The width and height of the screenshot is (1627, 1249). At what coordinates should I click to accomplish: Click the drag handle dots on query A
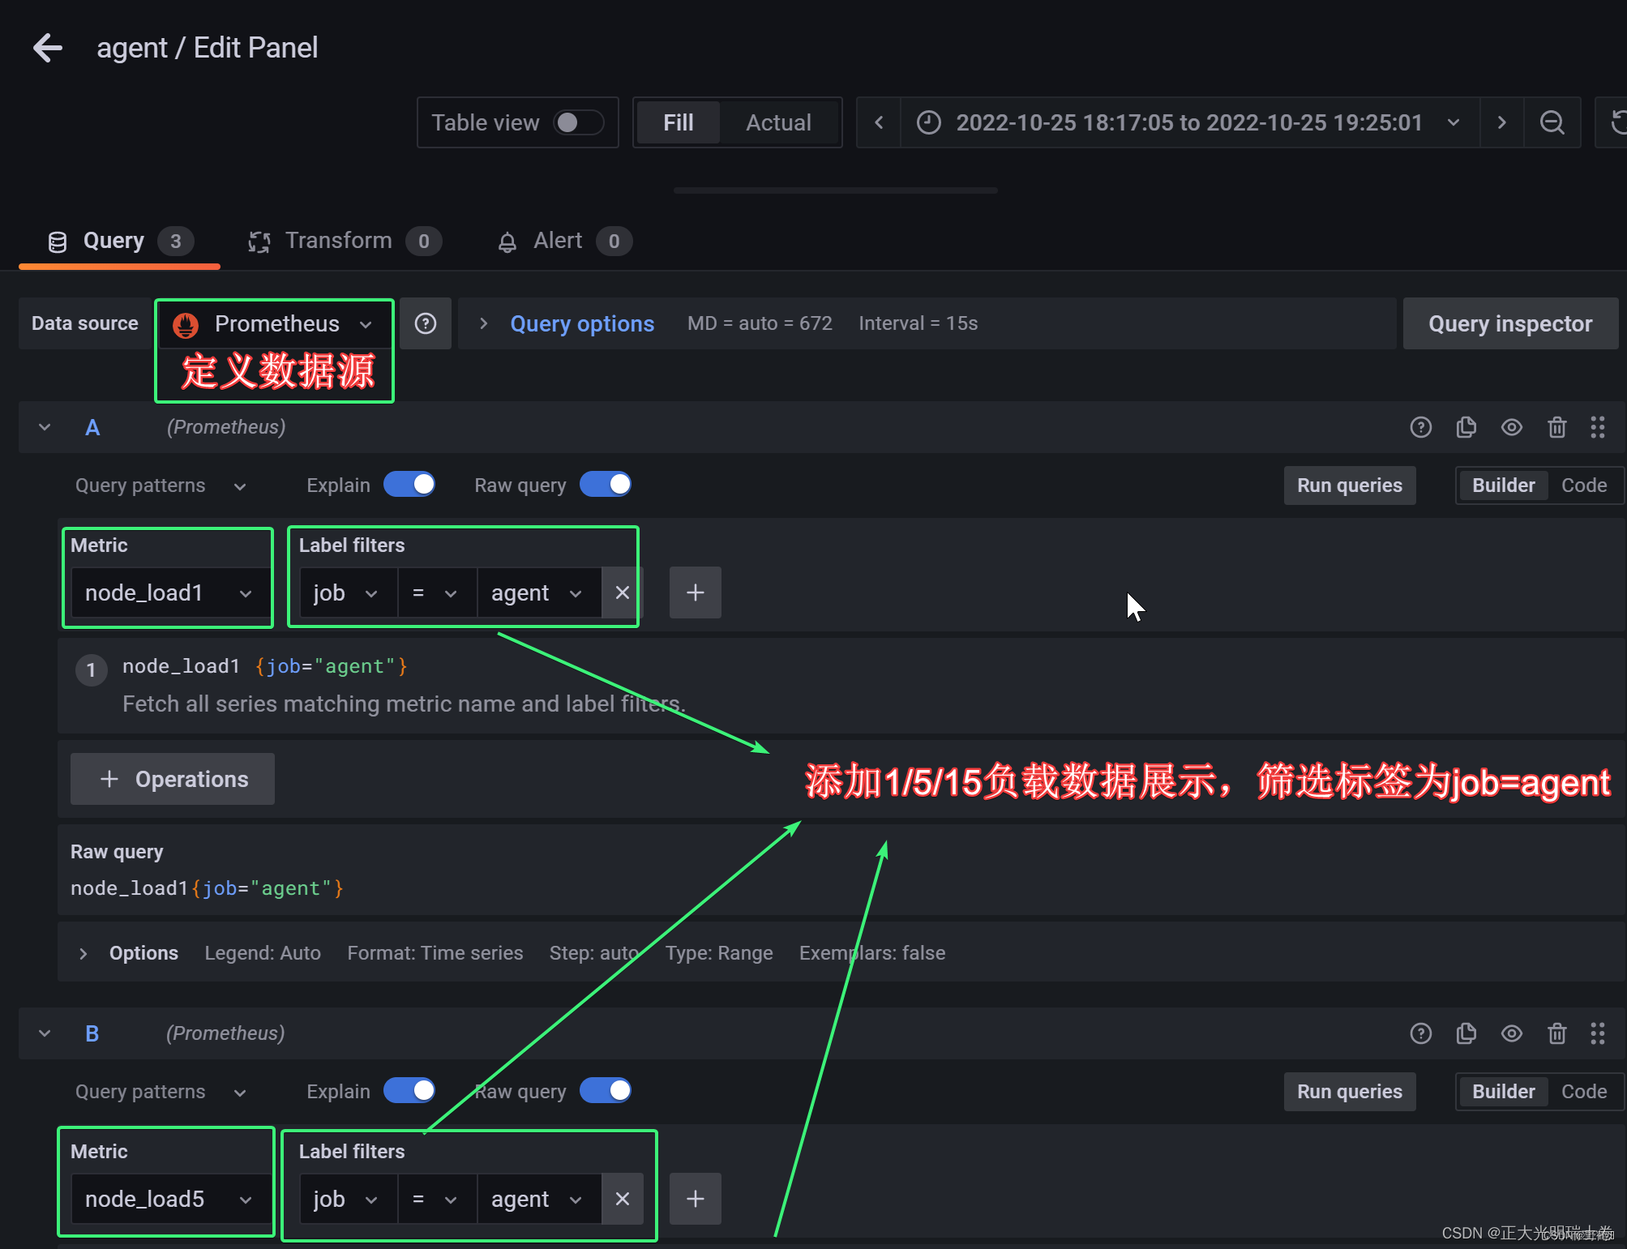(1597, 427)
